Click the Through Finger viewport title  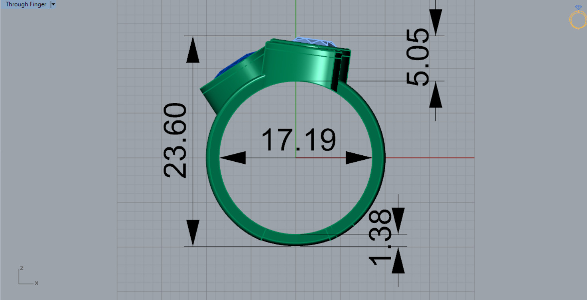coord(26,4)
